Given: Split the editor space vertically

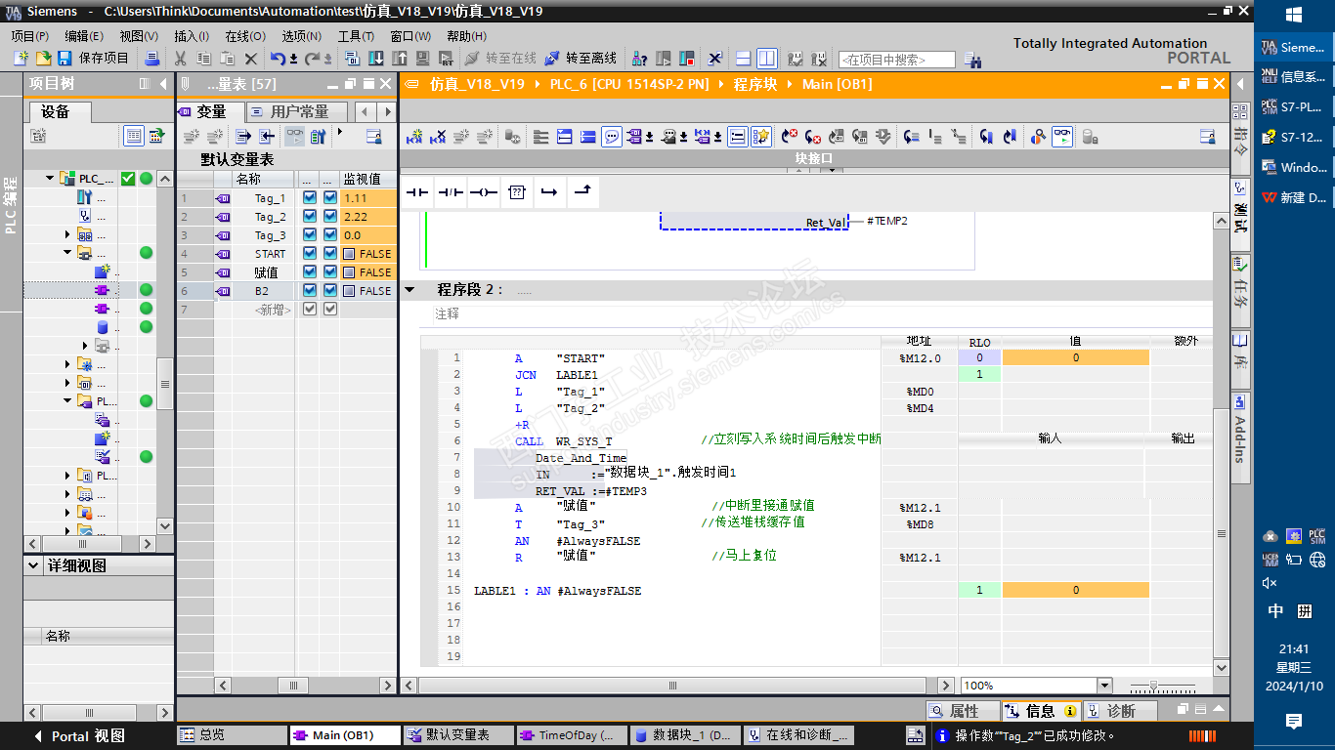Looking at the screenshot, I should coord(767,59).
